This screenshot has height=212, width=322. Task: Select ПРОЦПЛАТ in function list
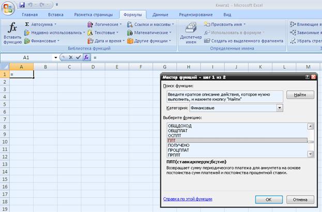click(x=237, y=150)
